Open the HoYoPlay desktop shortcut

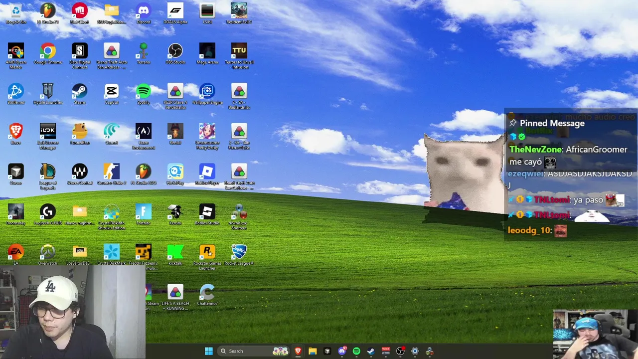[x=175, y=175]
